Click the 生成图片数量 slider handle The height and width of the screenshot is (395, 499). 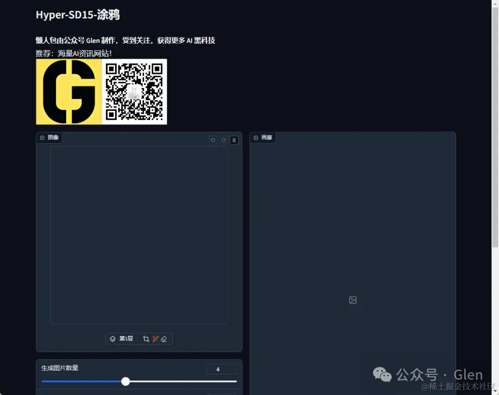(x=126, y=381)
